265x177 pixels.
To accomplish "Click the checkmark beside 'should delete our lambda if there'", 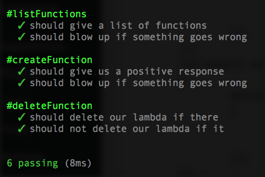I will 22,118.
